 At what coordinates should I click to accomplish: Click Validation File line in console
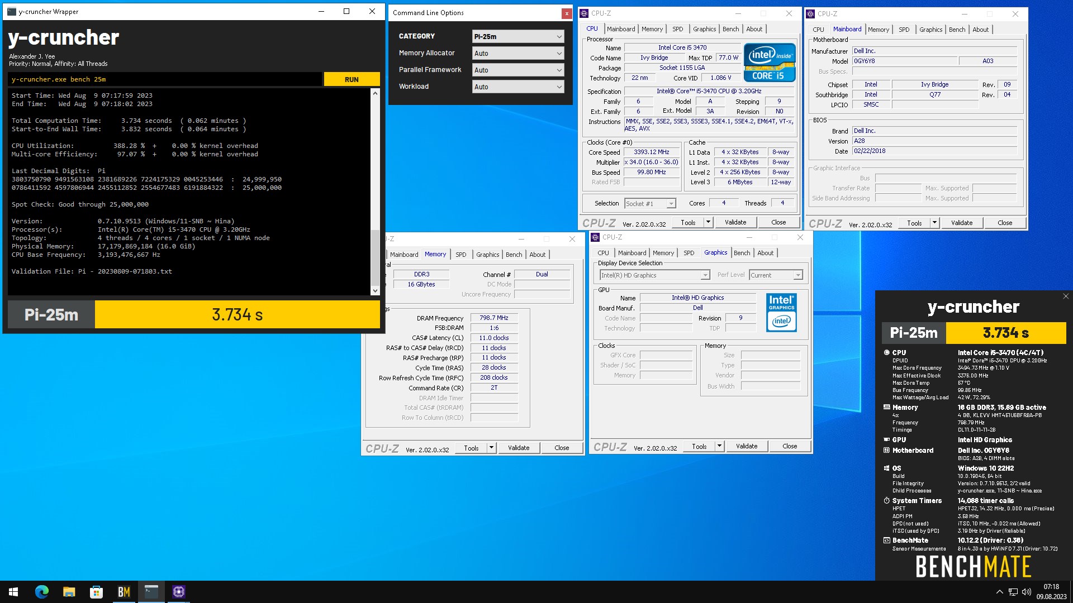92,272
